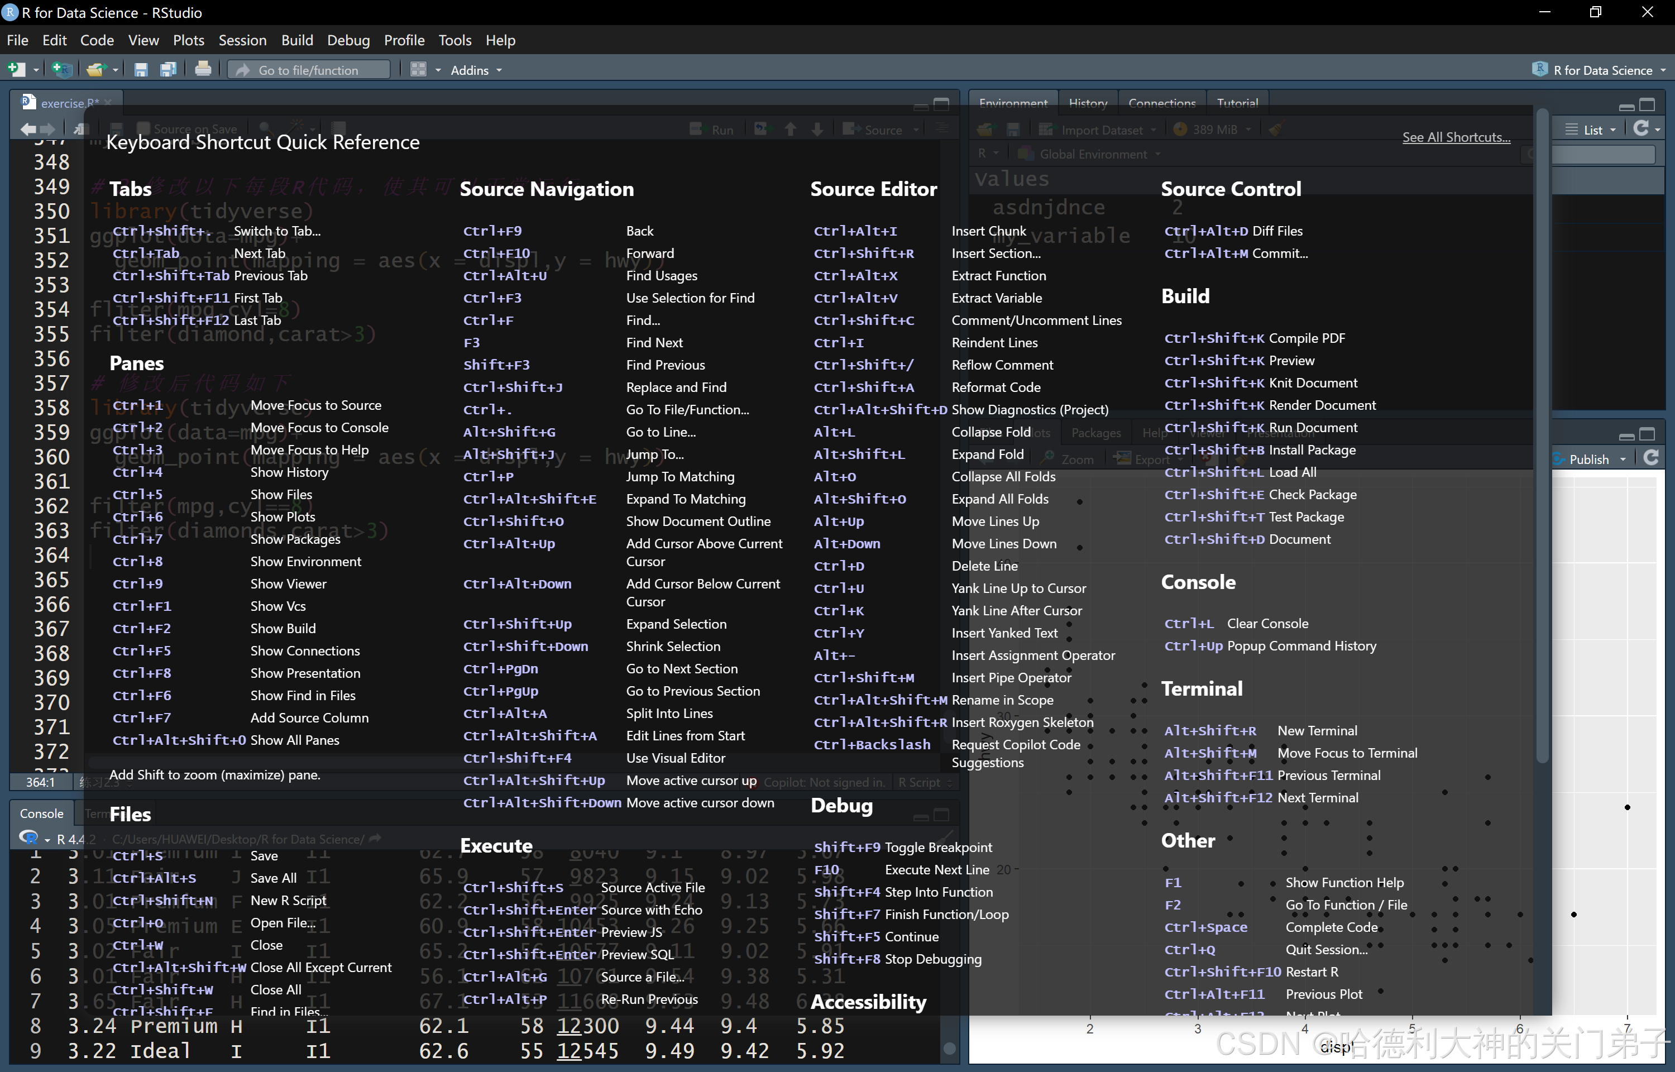Select the Console tab

[42, 813]
